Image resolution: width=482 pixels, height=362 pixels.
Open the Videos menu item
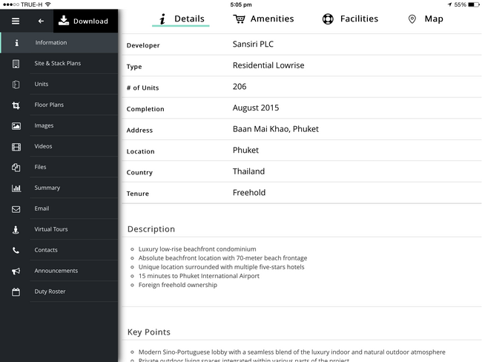click(59, 146)
